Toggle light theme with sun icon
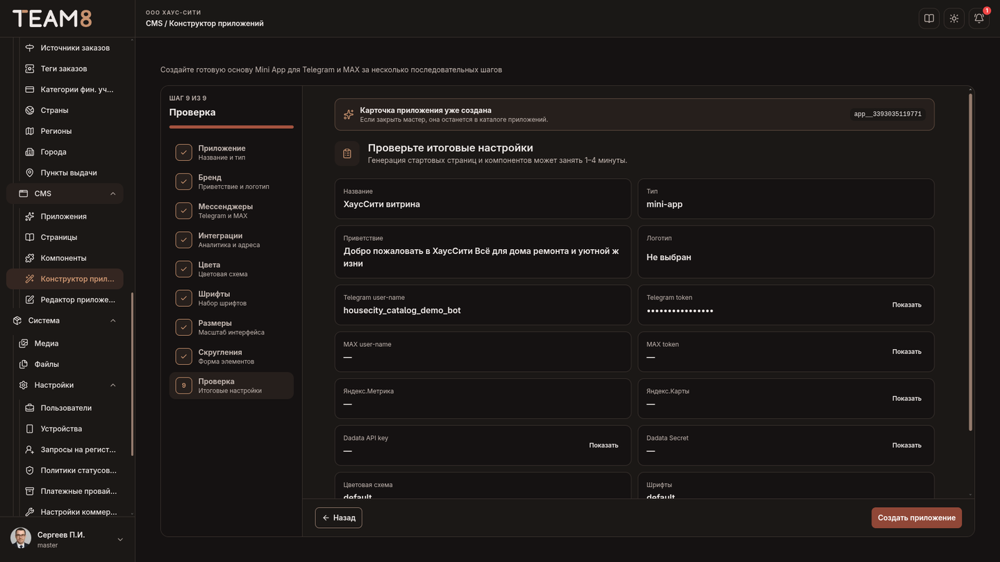Screen dimensions: 1000x562 [954, 19]
